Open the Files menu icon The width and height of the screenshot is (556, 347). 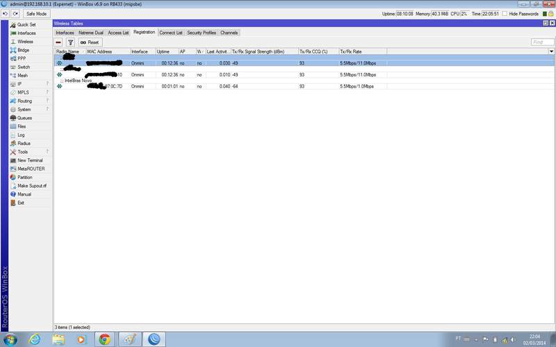click(x=13, y=126)
